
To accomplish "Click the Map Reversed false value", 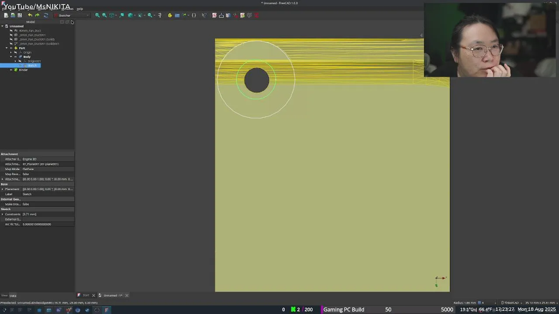I will pyautogui.click(x=48, y=174).
